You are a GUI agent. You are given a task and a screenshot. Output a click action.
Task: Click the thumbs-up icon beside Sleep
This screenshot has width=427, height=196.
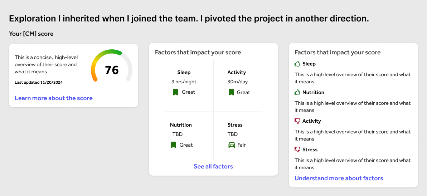pyautogui.click(x=297, y=64)
